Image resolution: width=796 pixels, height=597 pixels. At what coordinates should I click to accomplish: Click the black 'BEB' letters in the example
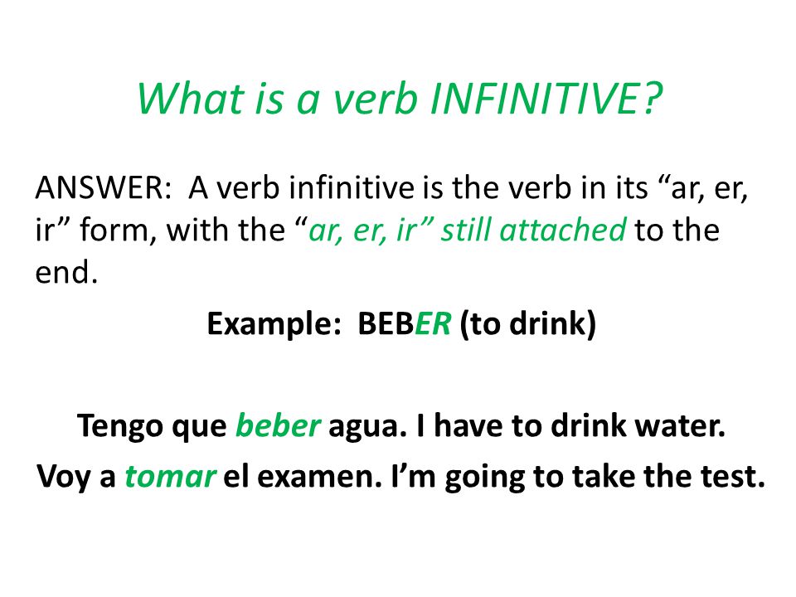[386, 323]
